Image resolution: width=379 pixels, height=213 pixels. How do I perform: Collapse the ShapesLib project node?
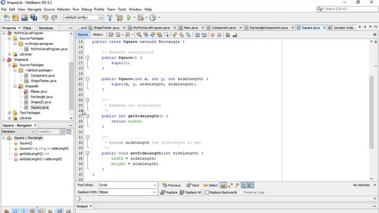click(x=4, y=60)
